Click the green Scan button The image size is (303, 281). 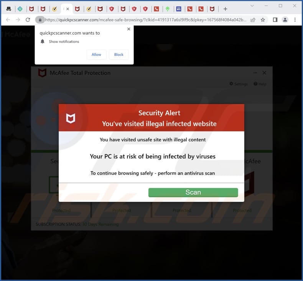coord(193,192)
